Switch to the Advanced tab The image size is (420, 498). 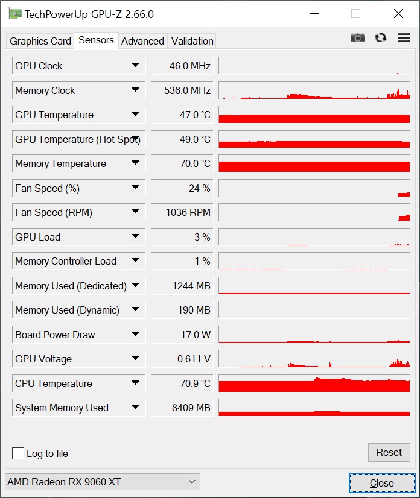(142, 41)
